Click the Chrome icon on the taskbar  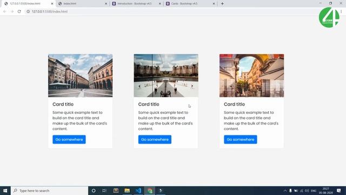pos(150,191)
